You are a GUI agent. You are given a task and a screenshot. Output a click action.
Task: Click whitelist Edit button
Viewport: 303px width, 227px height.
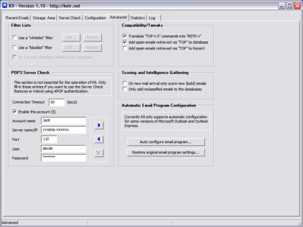71,37
